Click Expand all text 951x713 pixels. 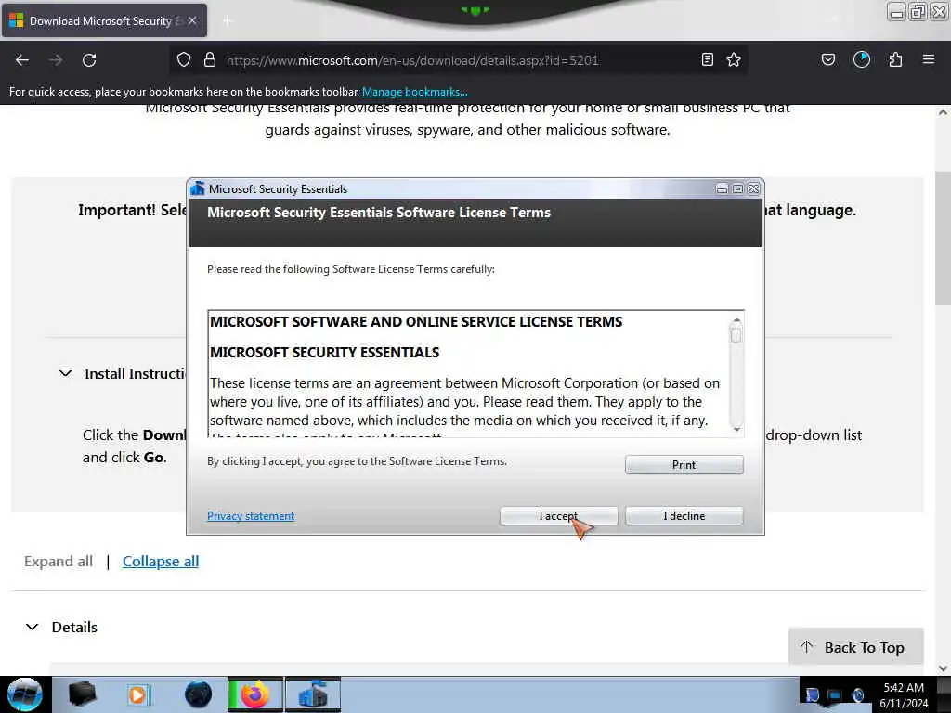[x=59, y=562]
